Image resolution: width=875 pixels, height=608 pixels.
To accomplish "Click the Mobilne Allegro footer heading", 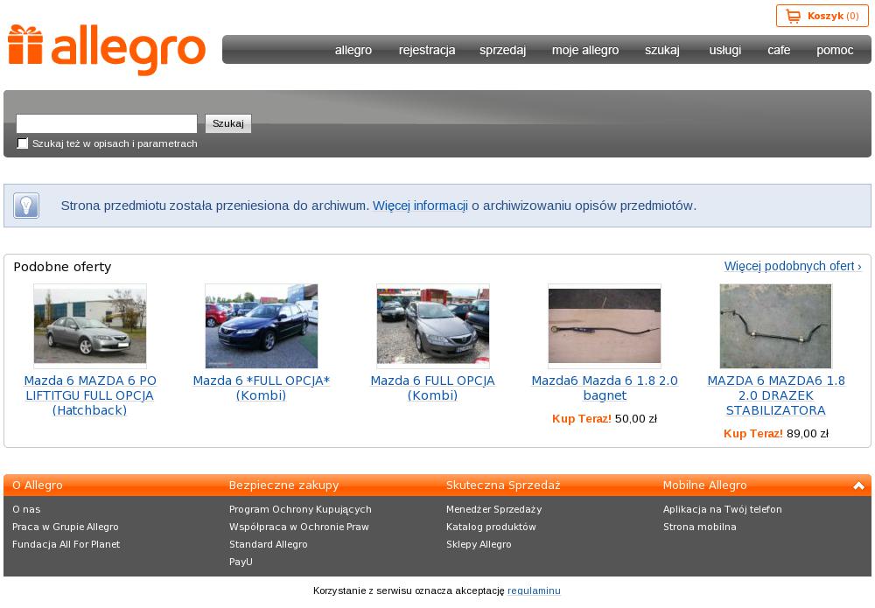I will click(x=704, y=486).
